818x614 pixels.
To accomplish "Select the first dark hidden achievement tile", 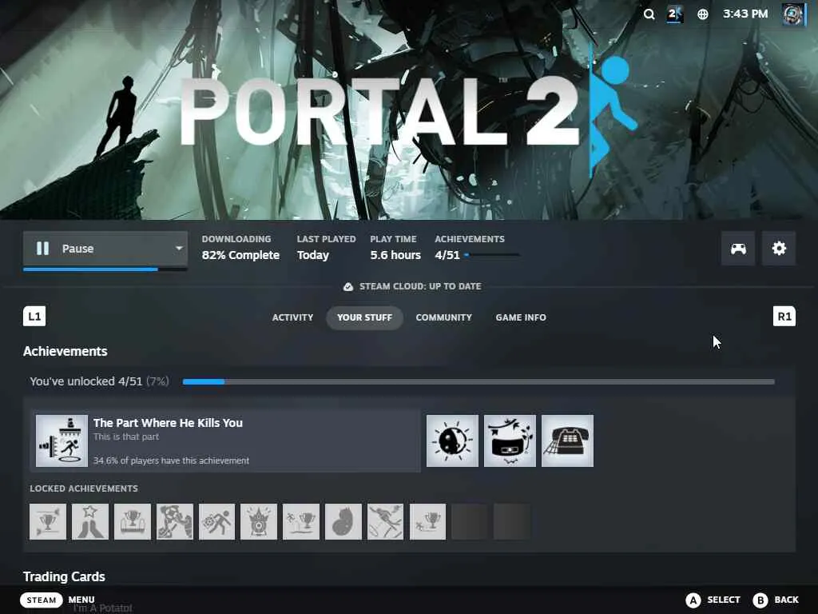I will (470, 521).
